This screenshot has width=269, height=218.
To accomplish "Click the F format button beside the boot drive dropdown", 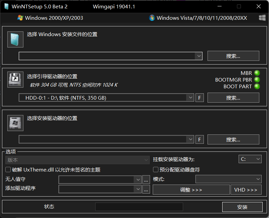I will click(199, 98).
